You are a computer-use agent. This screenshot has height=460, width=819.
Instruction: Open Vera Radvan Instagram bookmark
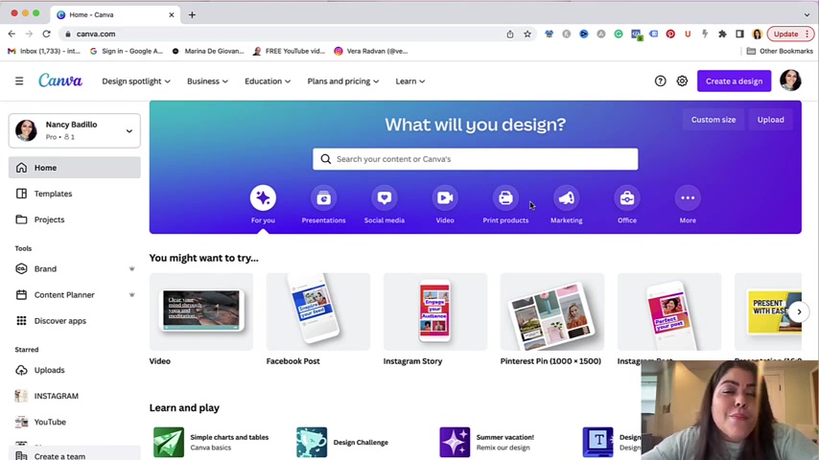point(371,51)
